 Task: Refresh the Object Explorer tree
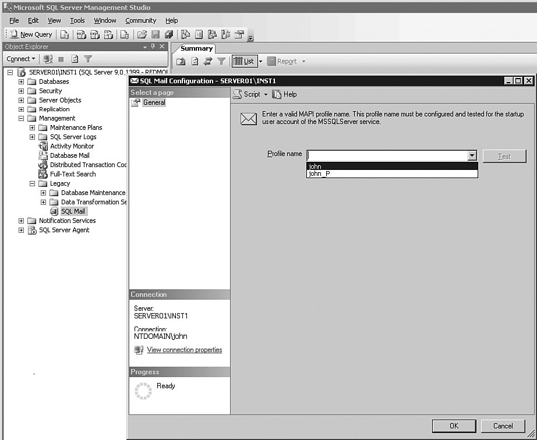coord(75,59)
